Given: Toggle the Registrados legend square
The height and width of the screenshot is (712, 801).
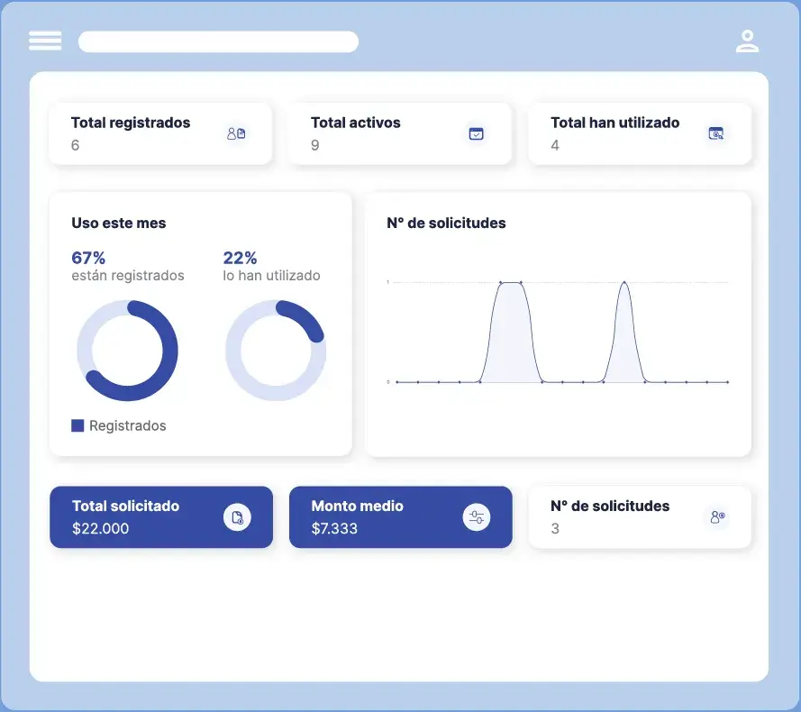Looking at the screenshot, I should [x=77, y=425].
